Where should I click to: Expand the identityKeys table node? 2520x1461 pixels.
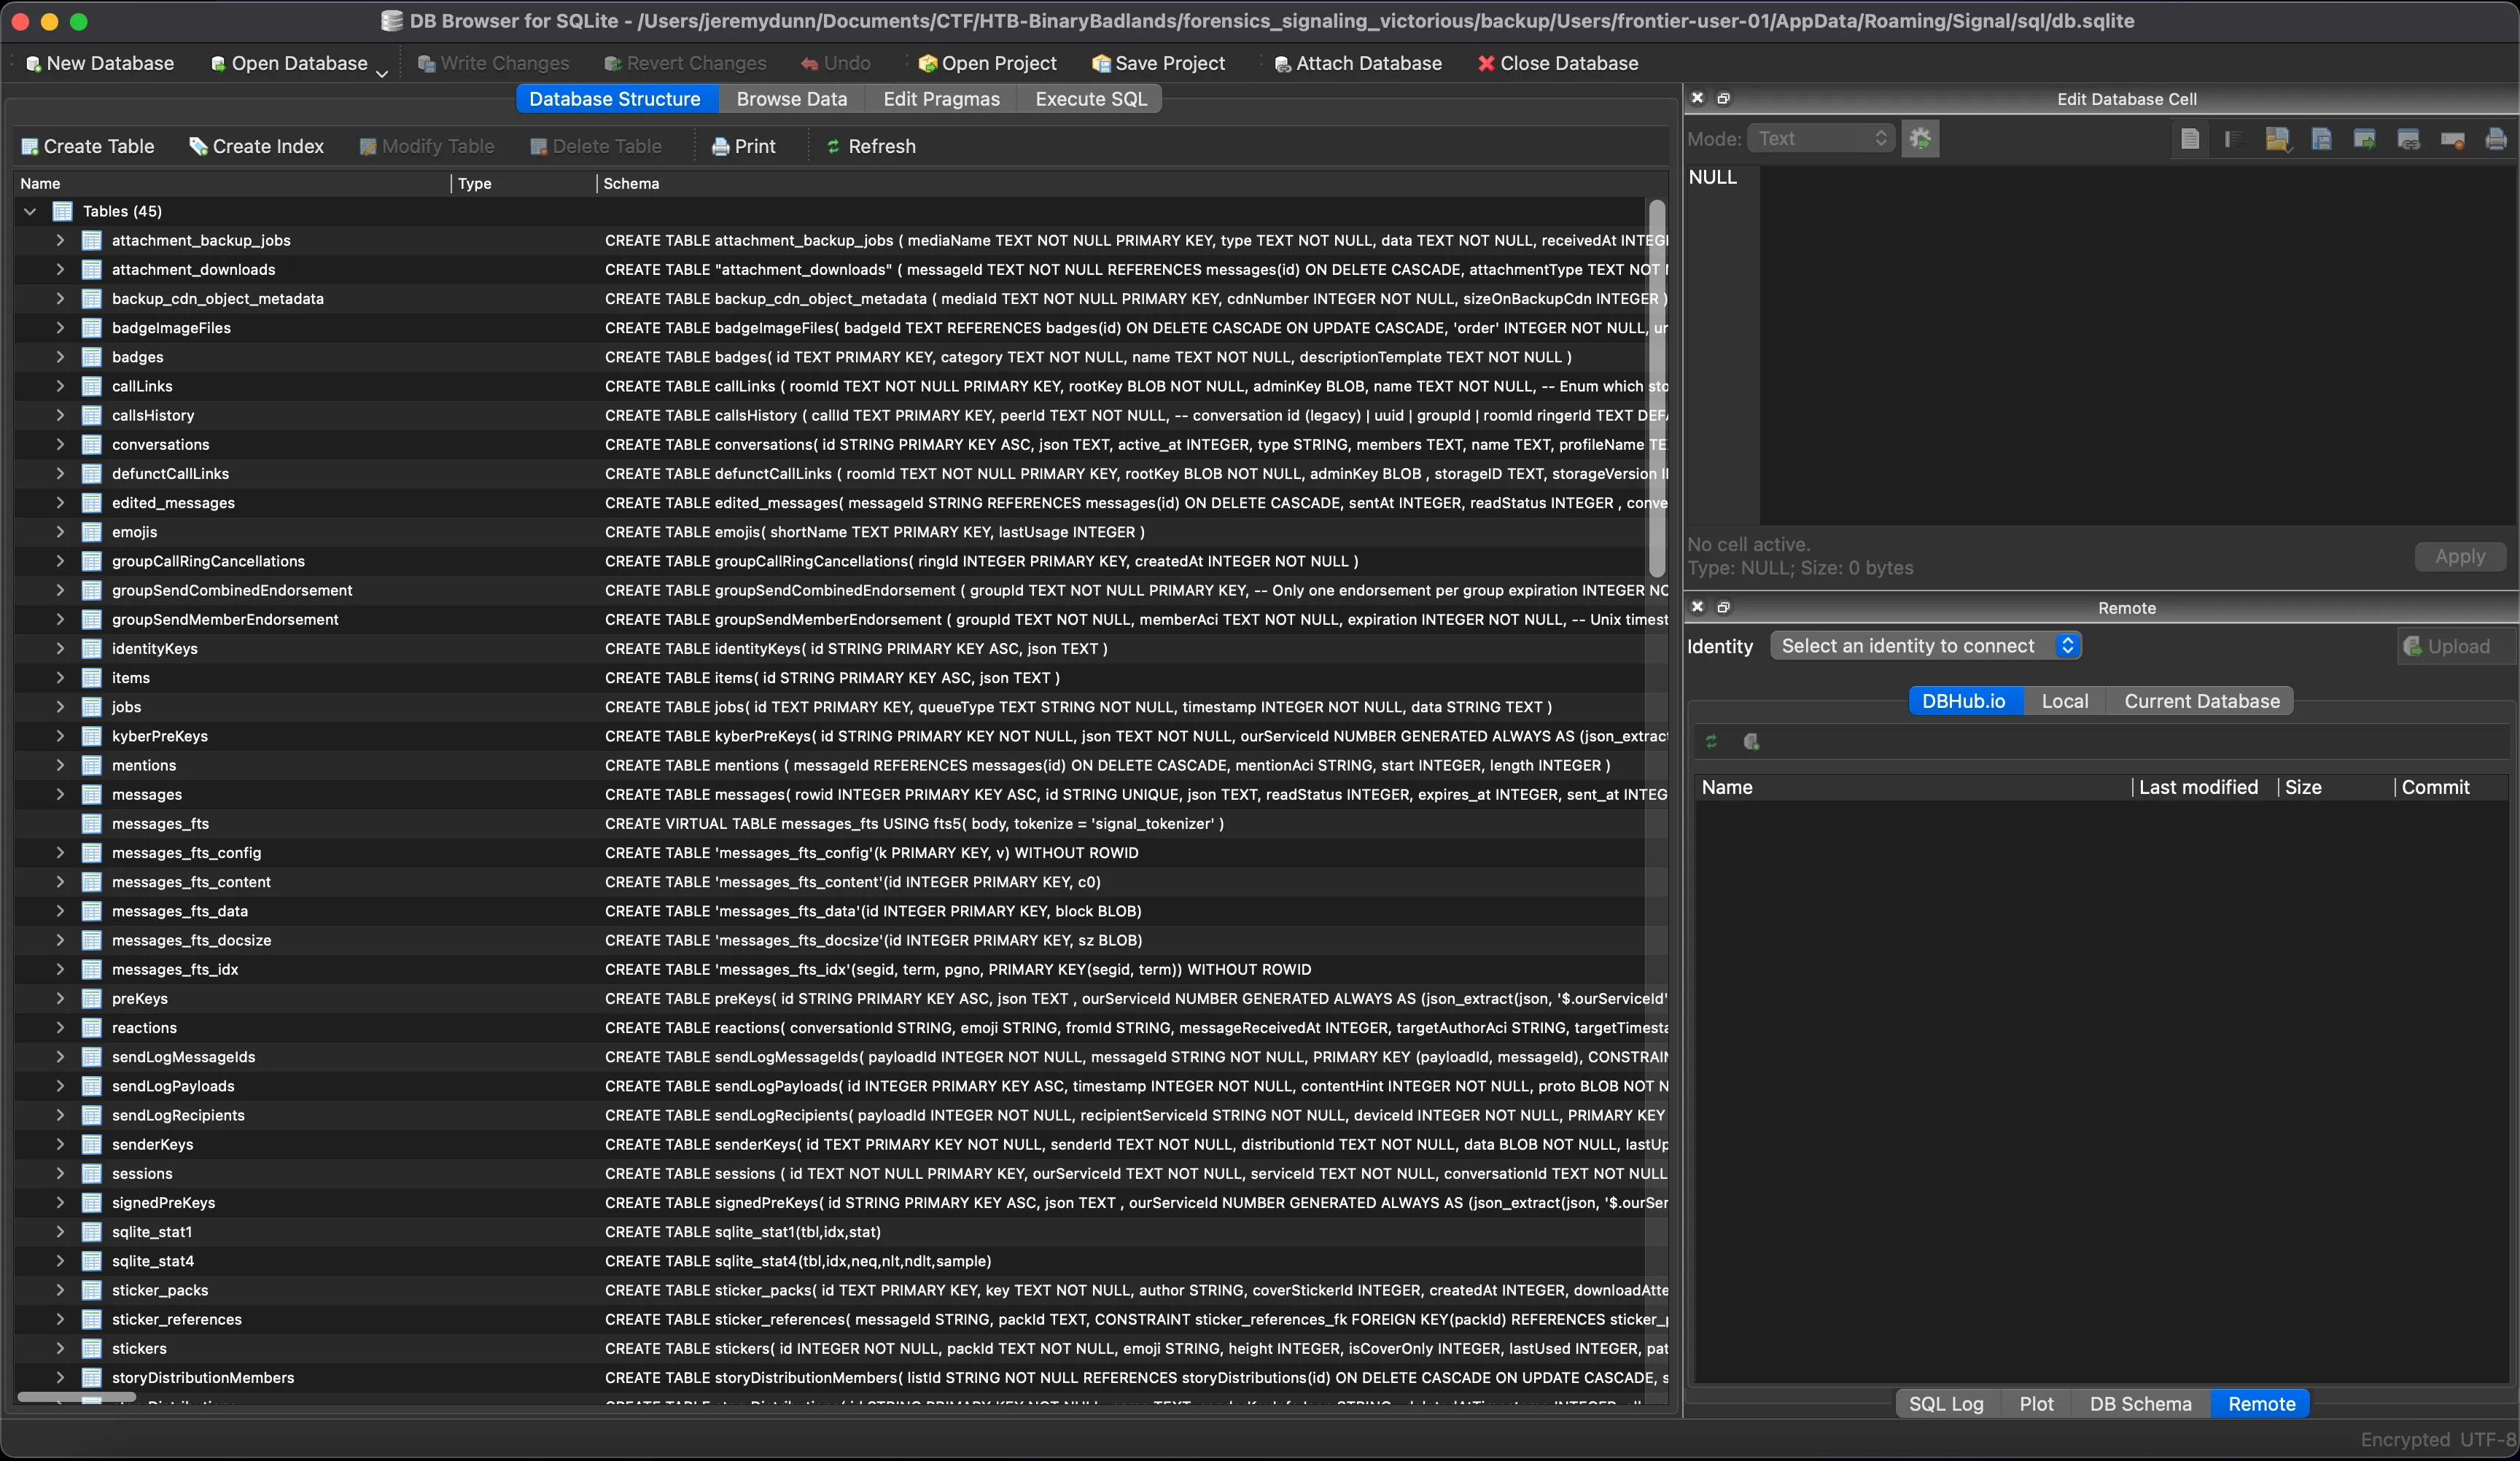[x=60, y=648]
